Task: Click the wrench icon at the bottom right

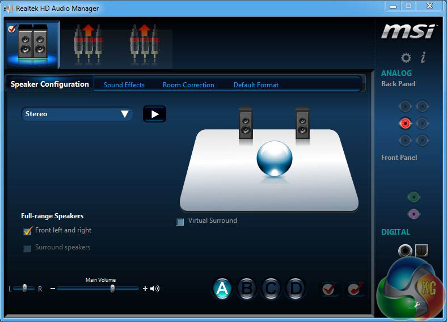Action: pos(416,305)
